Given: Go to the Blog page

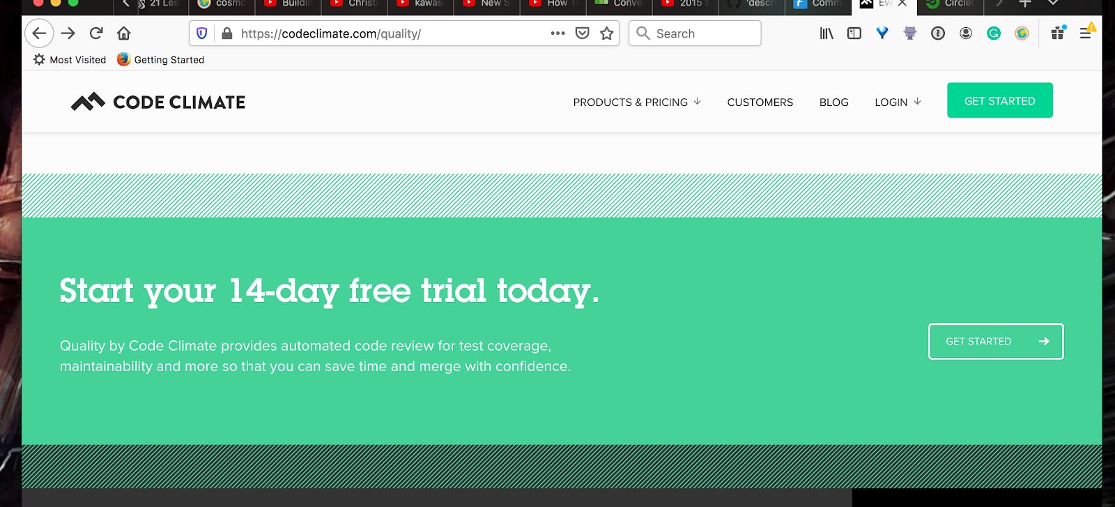Looking at the screenshot, I should tap(833, 102).
